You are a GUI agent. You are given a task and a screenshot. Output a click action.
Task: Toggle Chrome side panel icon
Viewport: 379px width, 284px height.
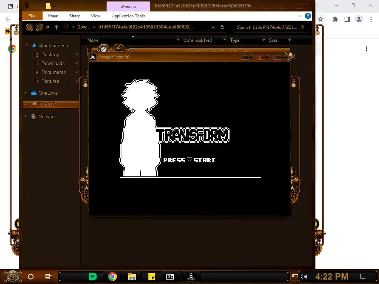coord(347,19)
